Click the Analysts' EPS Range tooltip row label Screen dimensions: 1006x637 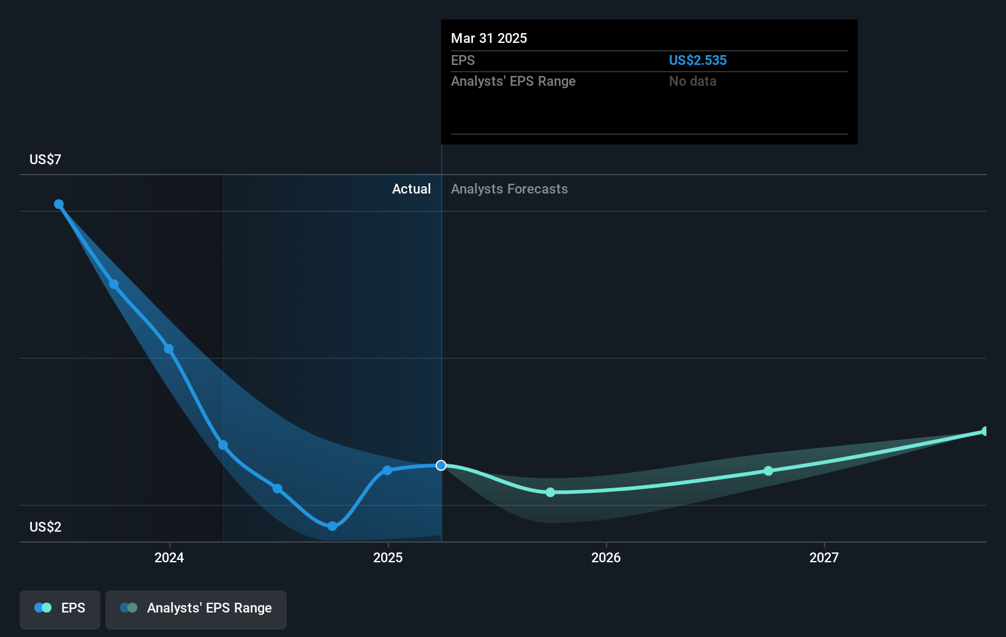coord(513,81)
